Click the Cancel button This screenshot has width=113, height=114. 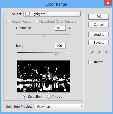pyautogui.click(x=99, y=25)
